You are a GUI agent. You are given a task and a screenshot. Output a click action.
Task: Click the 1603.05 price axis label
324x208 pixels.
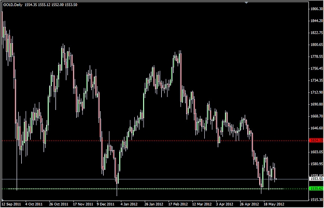coord(317,152)
